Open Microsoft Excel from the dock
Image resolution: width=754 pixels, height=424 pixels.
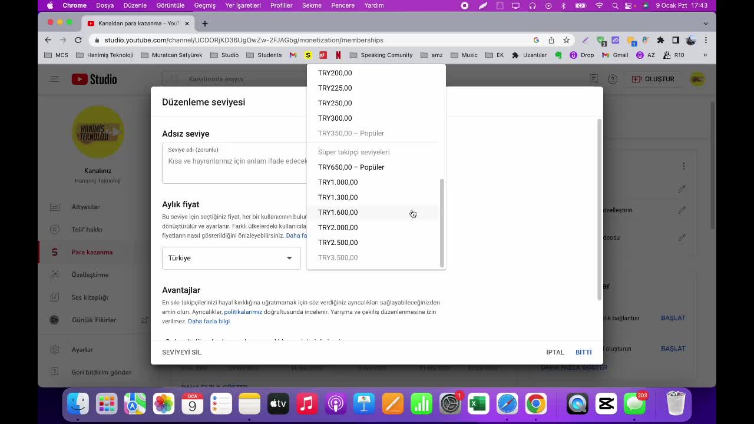point(478,404)
